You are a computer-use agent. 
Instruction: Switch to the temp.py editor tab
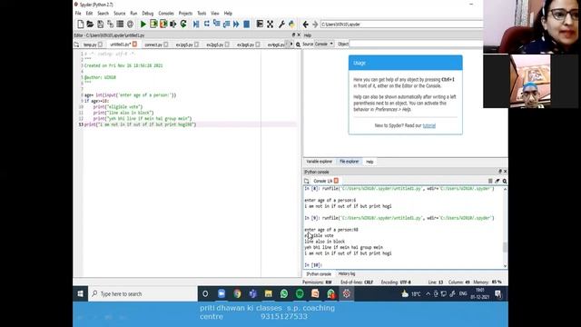90,45
